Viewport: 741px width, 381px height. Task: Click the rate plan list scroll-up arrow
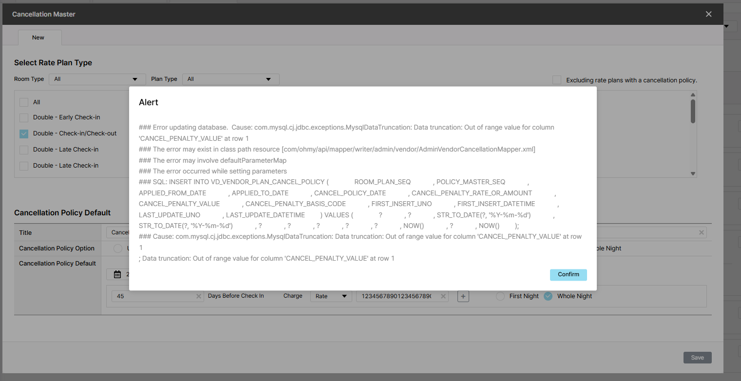point(693,95)
